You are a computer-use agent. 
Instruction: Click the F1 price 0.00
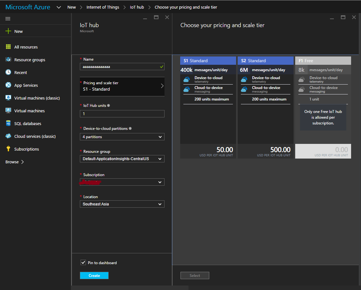[342, 150]
